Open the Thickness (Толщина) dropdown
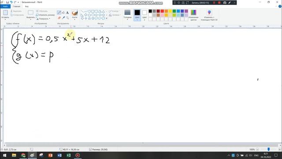This screenshot has height=159, width=282. tap(127, 15)
